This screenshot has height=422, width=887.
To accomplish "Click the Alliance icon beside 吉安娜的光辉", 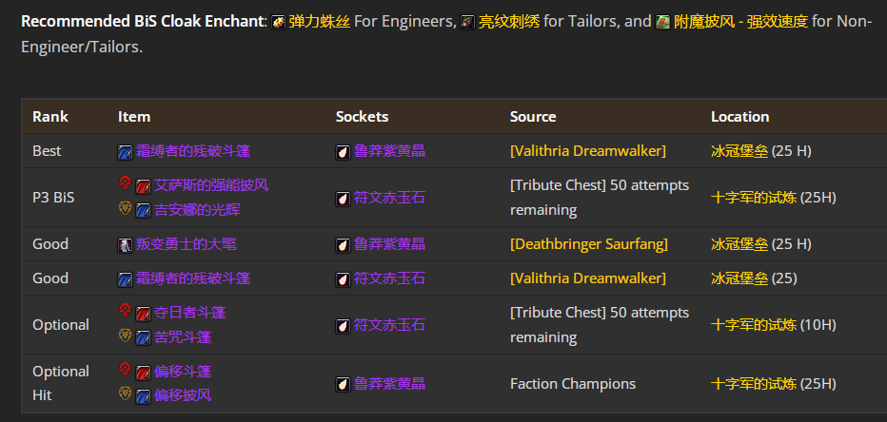I will pyautogui.click(x=125, y=208).
